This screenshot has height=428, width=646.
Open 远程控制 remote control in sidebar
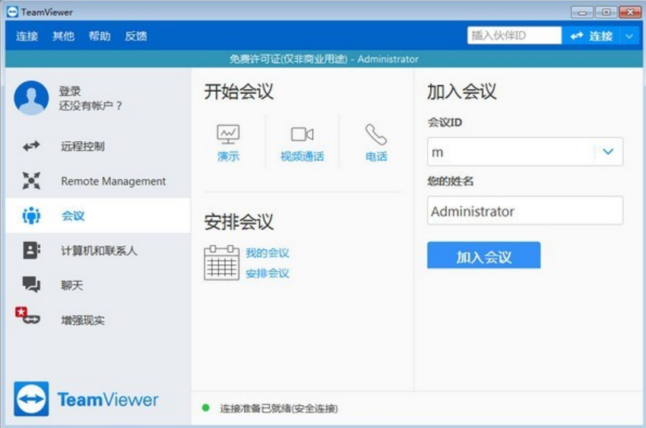tap(82, 146)
